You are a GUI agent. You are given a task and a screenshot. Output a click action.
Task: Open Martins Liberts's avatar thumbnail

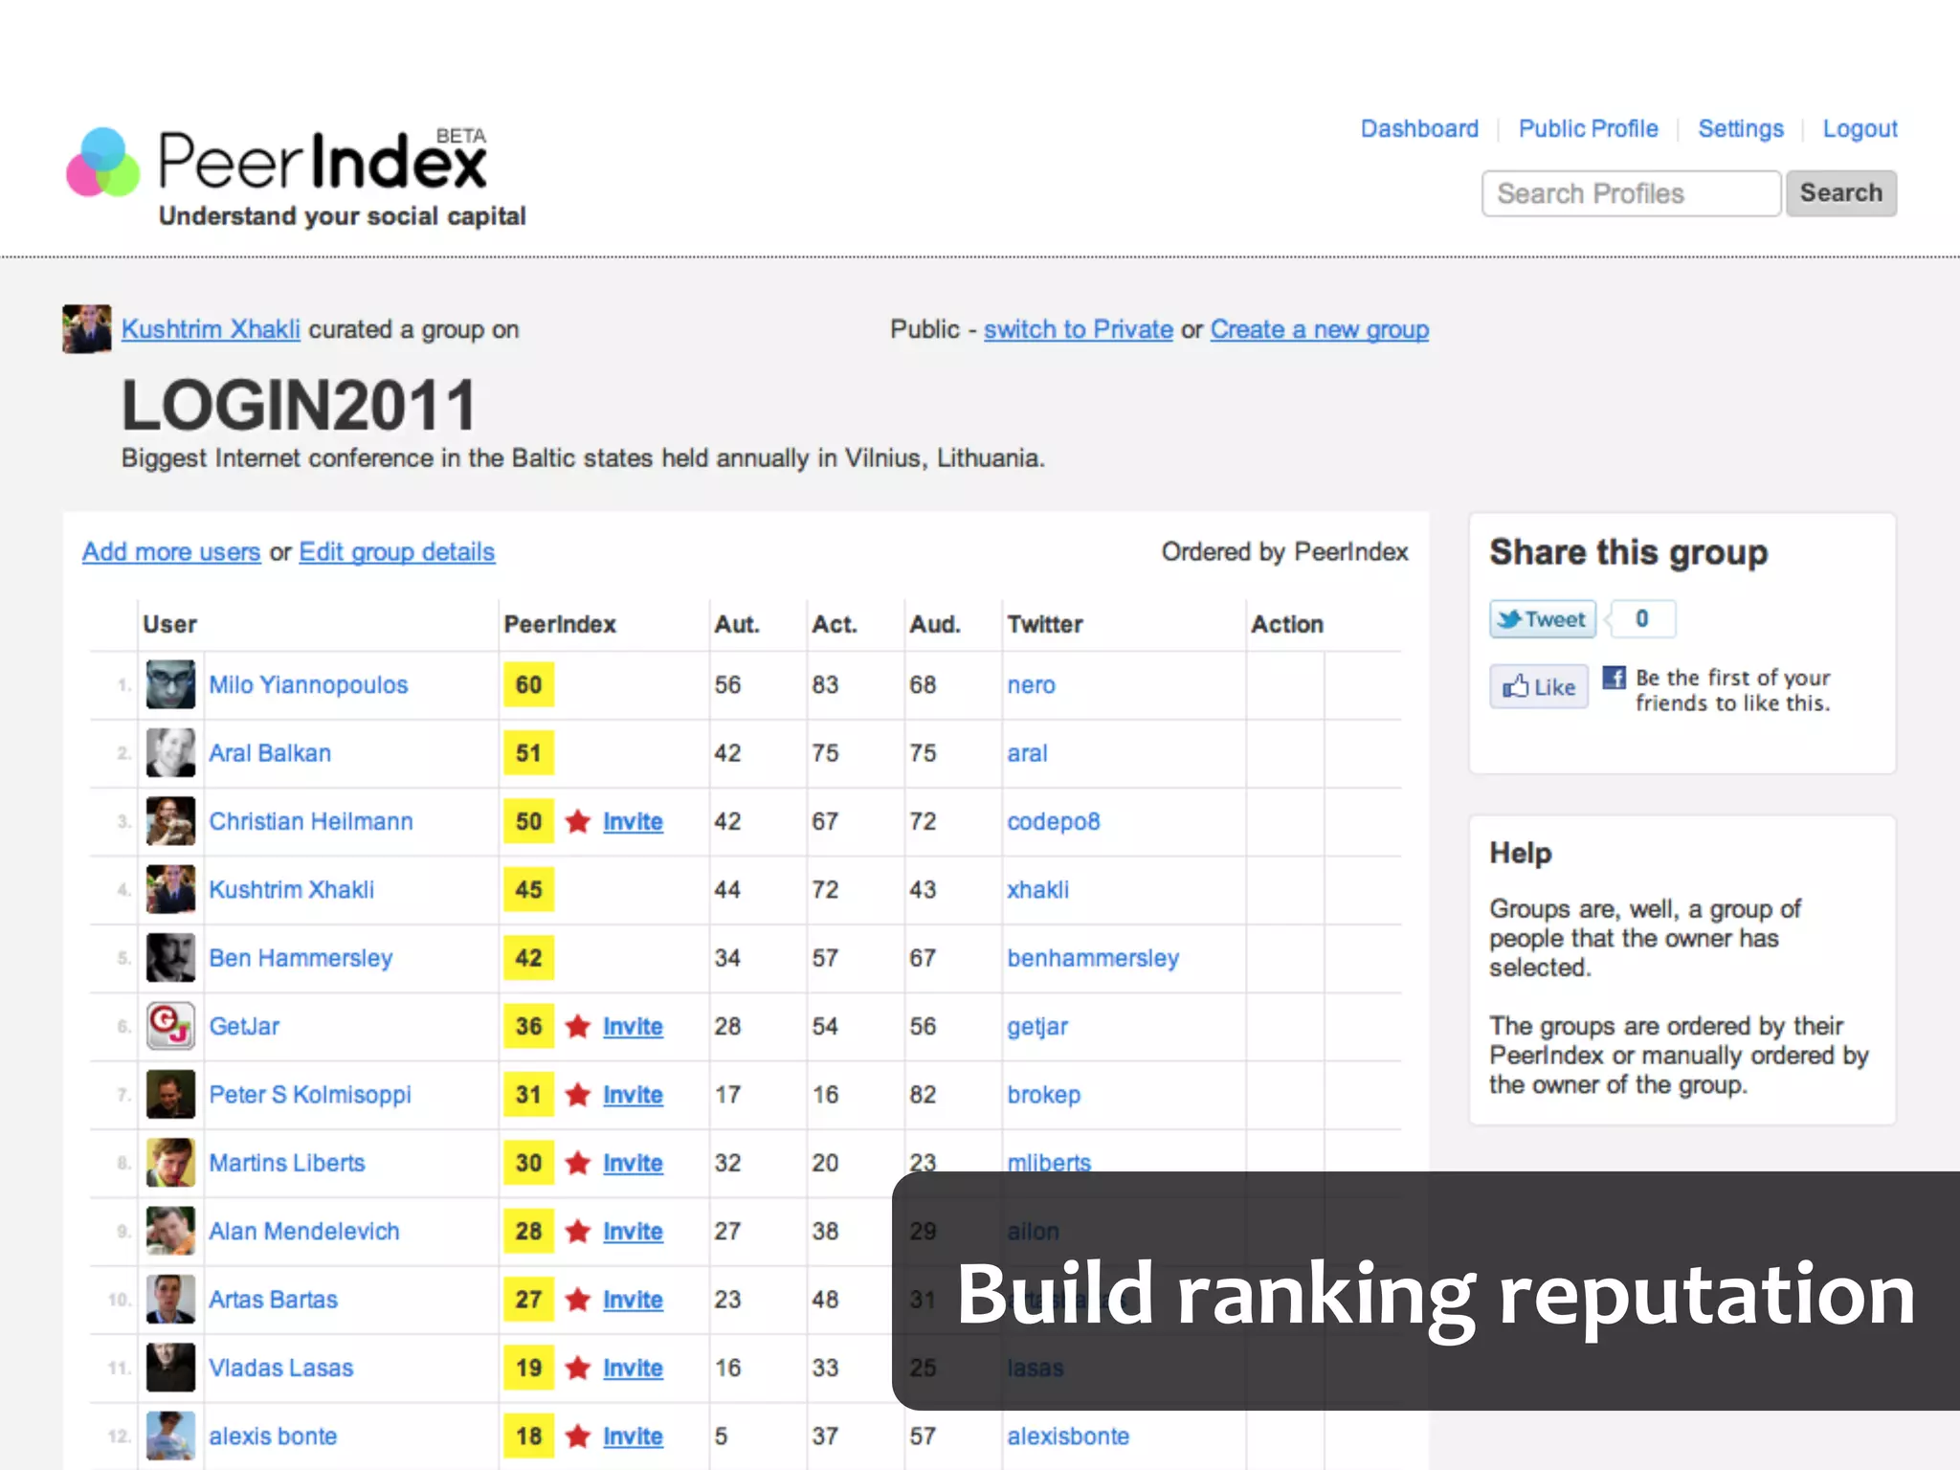[170, 1162]
